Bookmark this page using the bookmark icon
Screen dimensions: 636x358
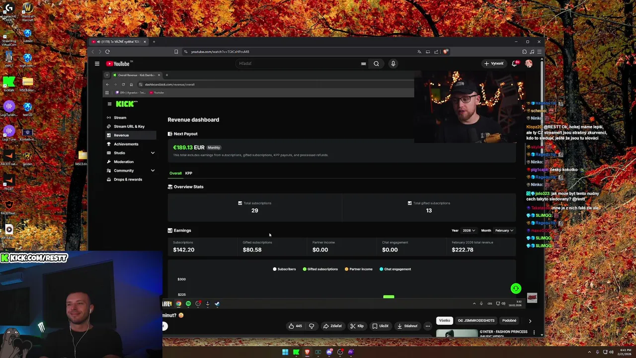(x=176, y=52)
